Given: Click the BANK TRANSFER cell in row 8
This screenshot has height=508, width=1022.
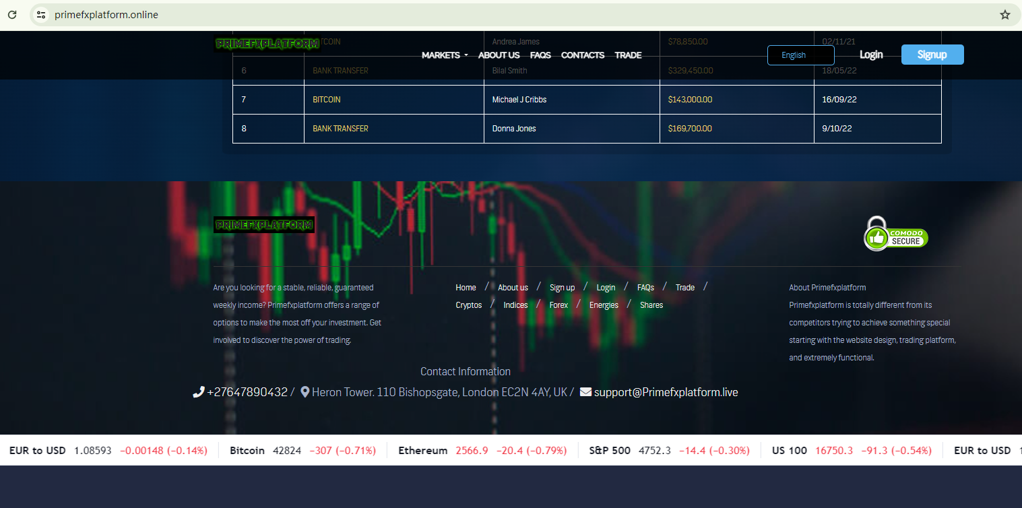Looking at the screenshot, I should (394, 129).
